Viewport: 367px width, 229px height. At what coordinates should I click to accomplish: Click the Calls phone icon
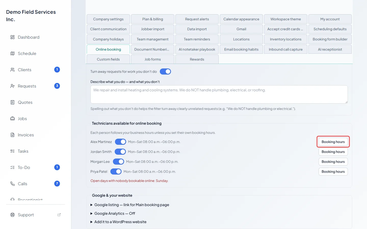12,184
